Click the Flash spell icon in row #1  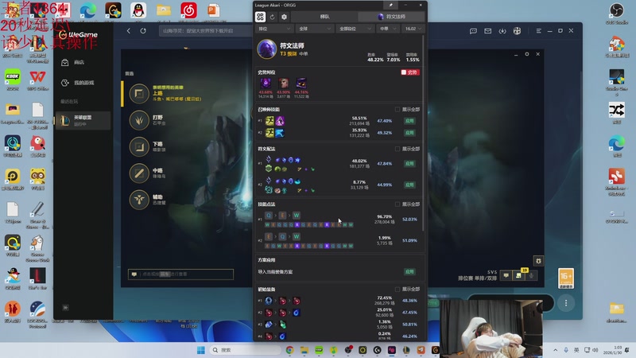point(270,121)
